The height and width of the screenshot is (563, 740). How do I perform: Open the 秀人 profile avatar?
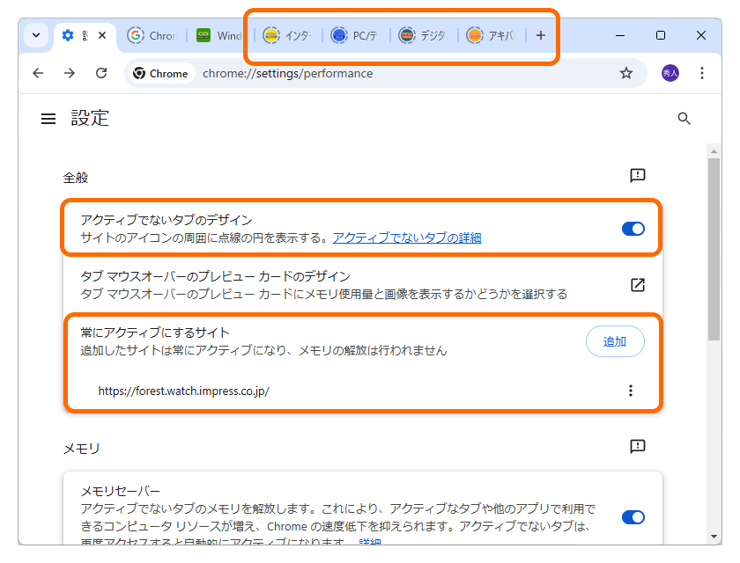coord(670,73)
